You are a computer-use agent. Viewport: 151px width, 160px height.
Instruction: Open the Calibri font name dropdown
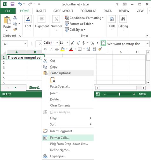(x=57, y=43)
